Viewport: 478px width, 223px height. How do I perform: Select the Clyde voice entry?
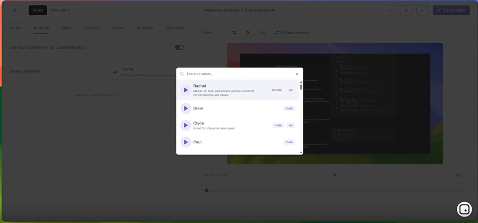coord(238,125)
